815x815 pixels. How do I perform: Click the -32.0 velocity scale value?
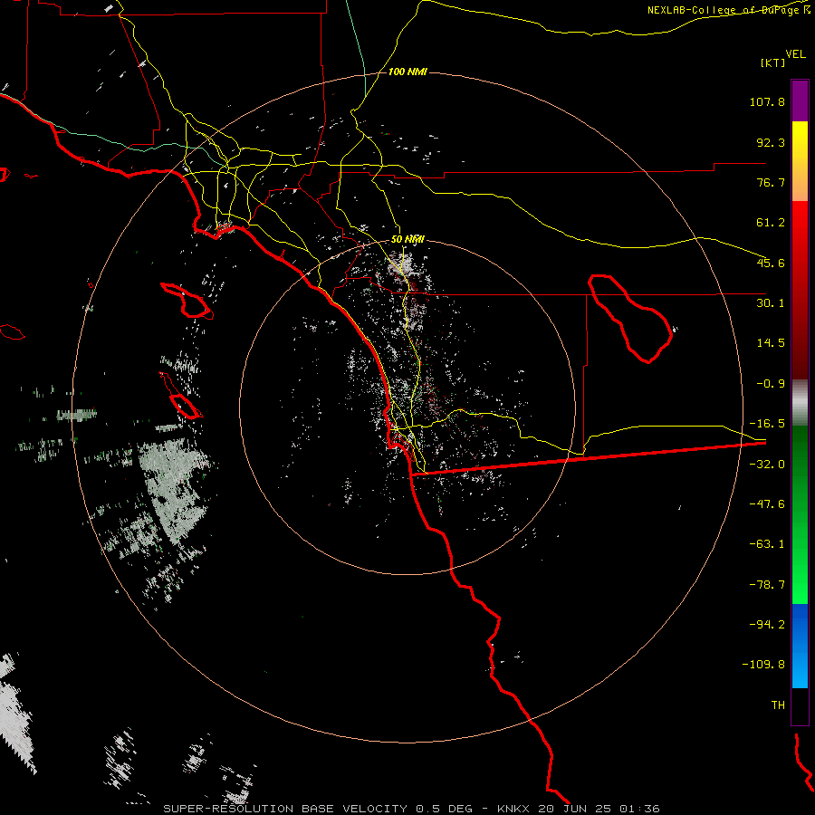point(767,465)
